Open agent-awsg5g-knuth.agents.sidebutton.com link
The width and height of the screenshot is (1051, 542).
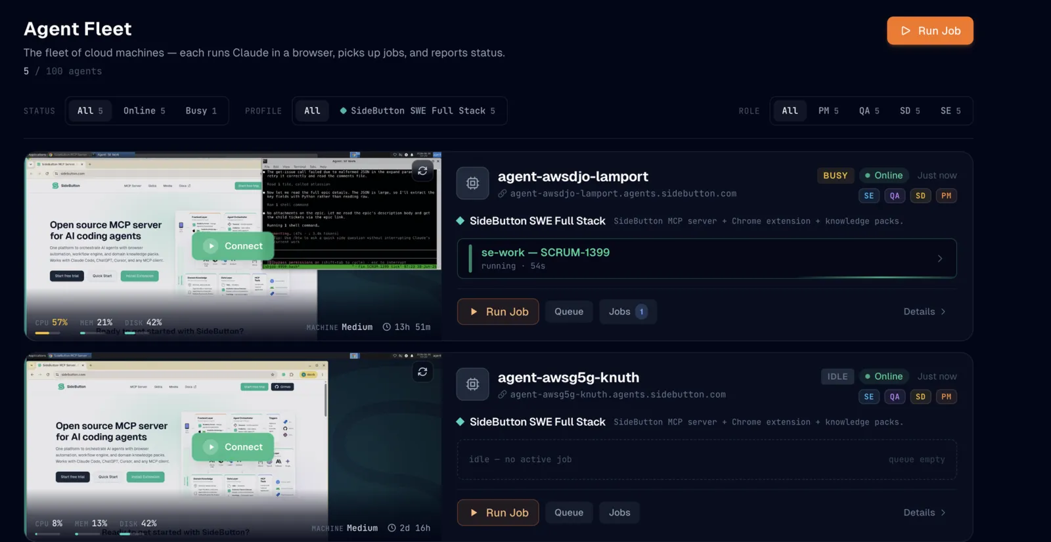tap(618, 394)
